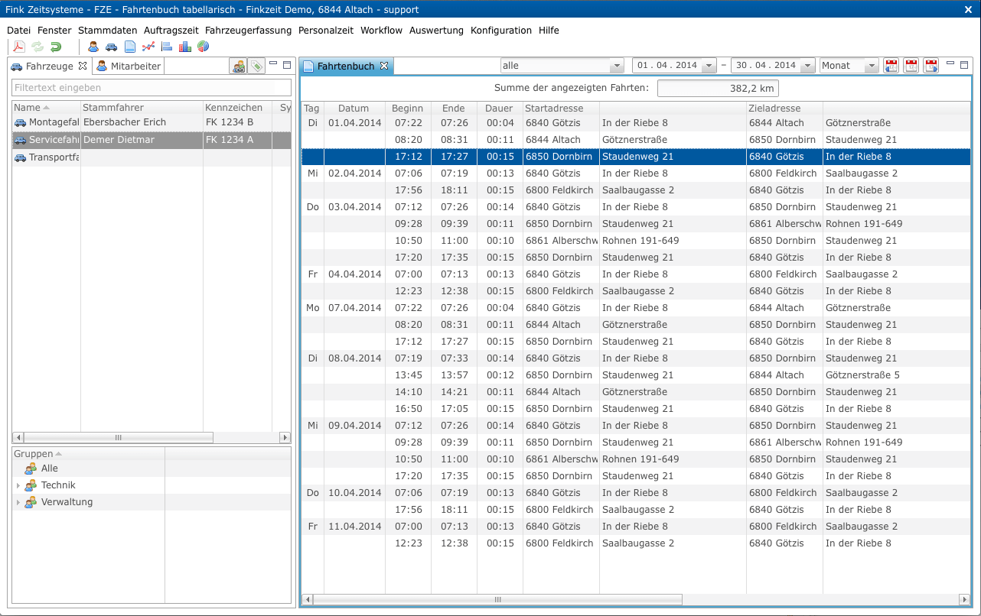The height and width of the screenshot is (616, 981).
Task: Open the Stammdaten menu
Action: coord(108,31)
